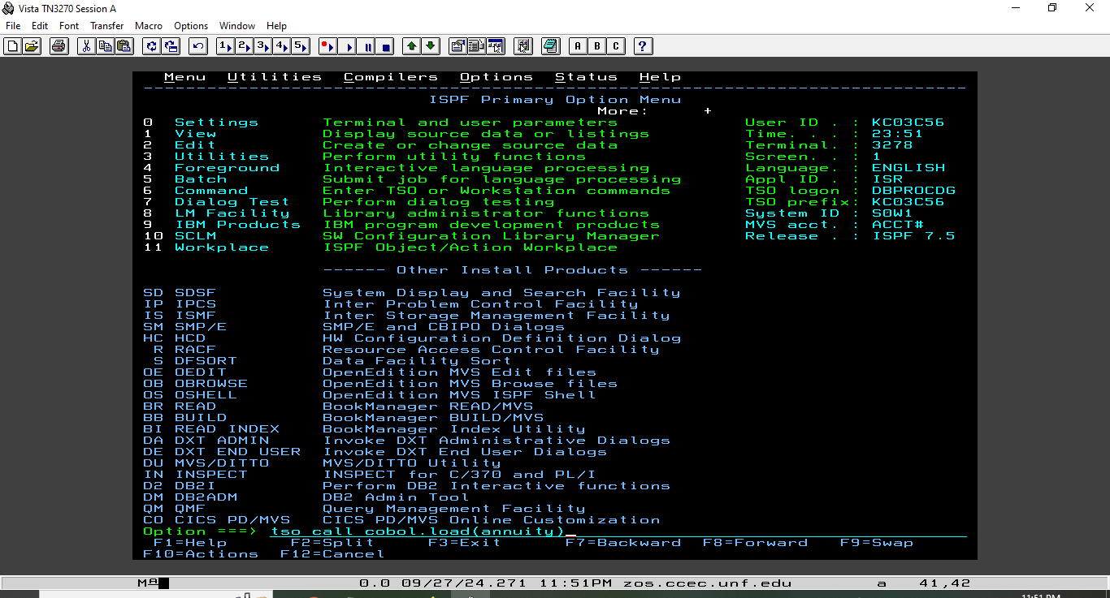1110x598 pixels.
Task: Run quick macro 1 toolbar button
Action: (225, 46)
